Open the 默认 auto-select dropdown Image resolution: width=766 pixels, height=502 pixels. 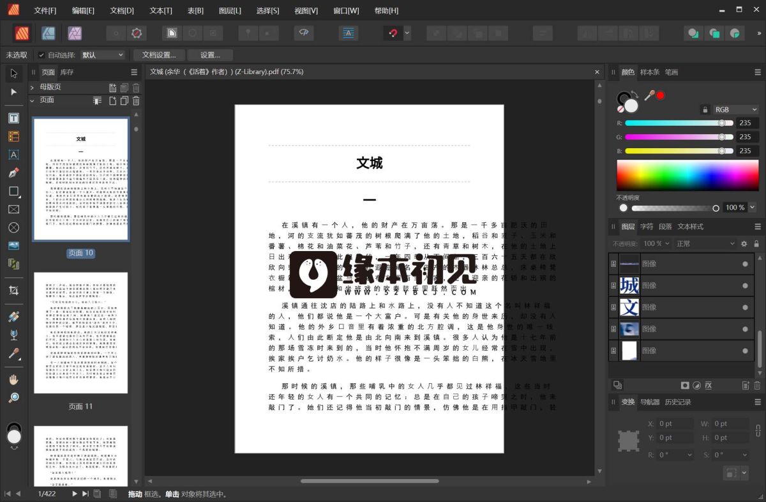tap(102, 55)
